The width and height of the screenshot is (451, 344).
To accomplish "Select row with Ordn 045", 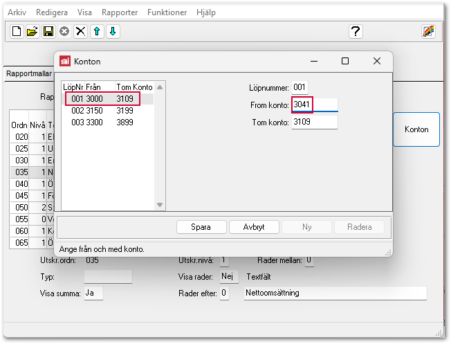I will tap(33, 196).
